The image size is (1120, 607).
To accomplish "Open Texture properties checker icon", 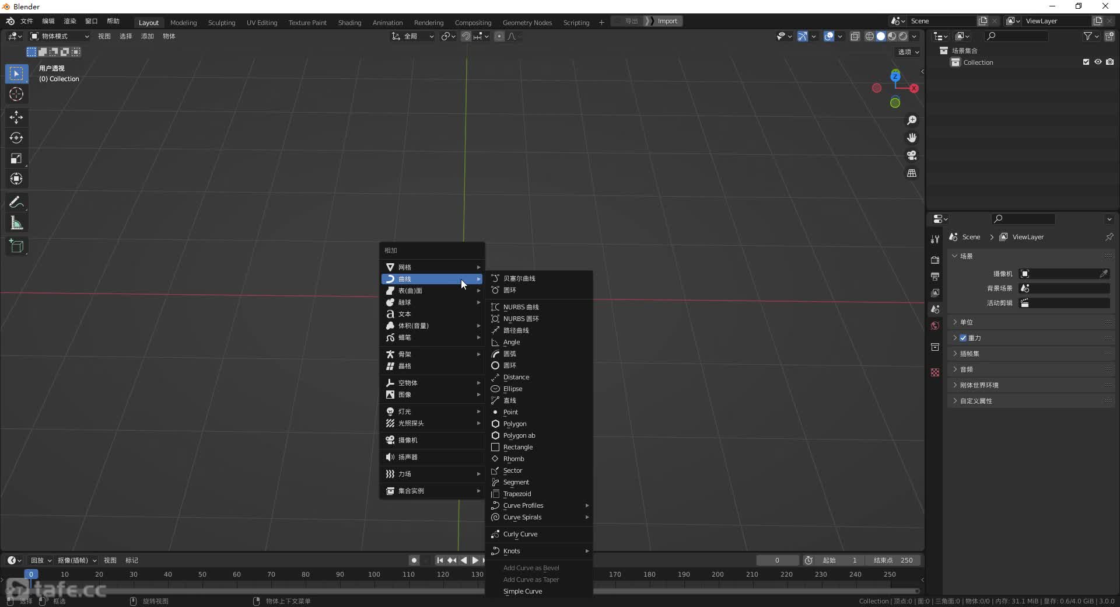I will pos(935,372).
